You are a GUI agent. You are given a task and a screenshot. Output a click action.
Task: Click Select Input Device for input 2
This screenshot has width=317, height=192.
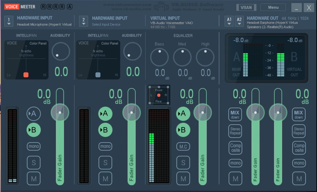pyautogui.click(x=106, y=25)
